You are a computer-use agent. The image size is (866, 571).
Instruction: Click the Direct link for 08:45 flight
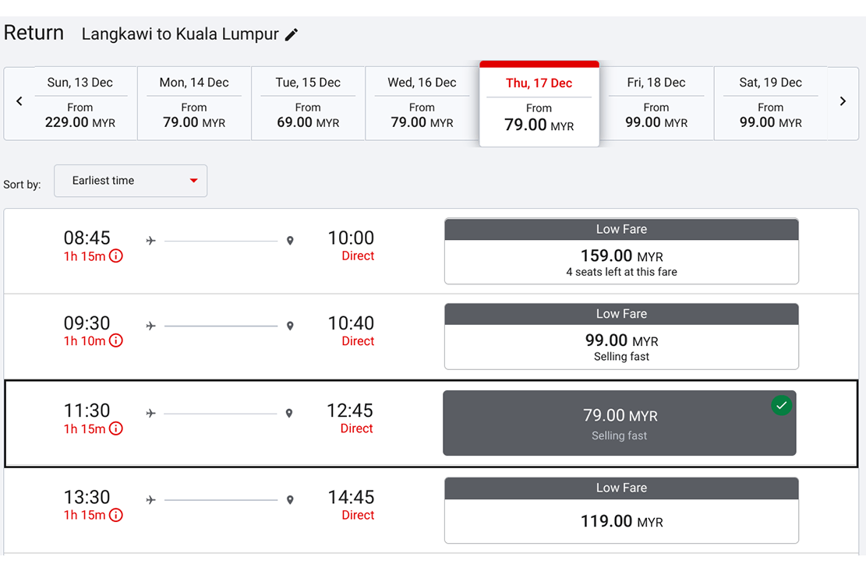click(358, 256)
